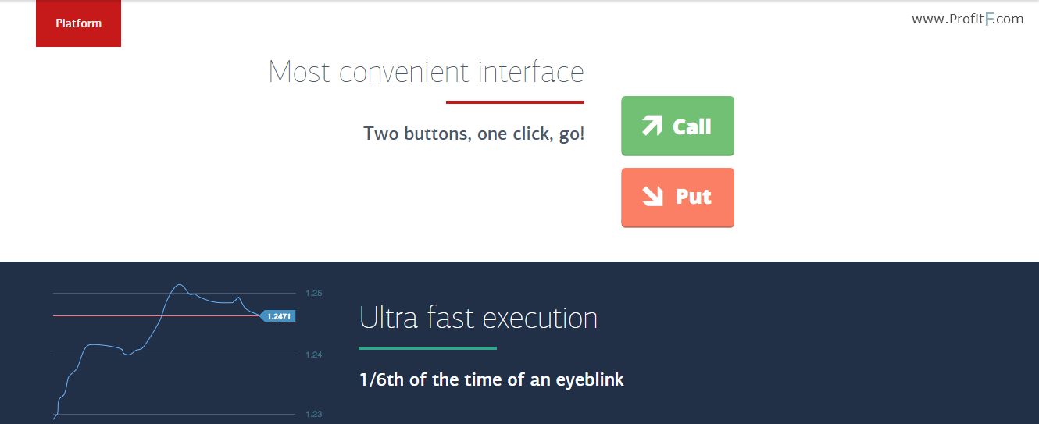Click the 1.24 gridline on the chart
Image resolution: width=1039 pixels, height=424 pixels.
click(174, 355)
